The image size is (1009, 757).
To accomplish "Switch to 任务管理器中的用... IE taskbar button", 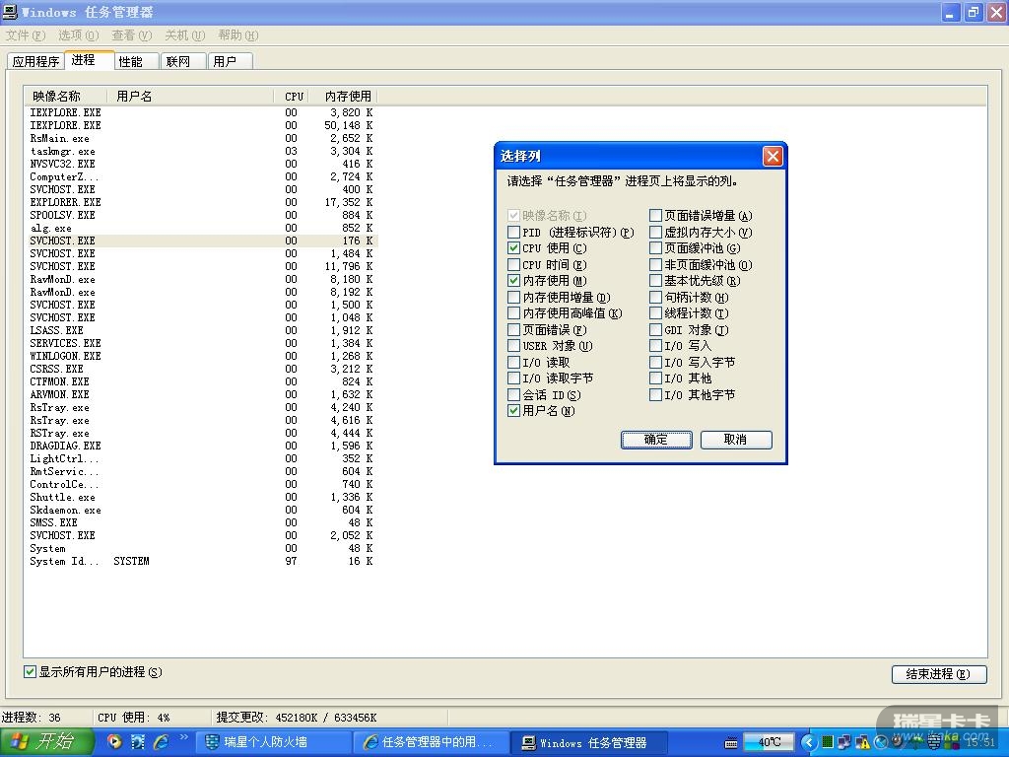I will 430,743.
